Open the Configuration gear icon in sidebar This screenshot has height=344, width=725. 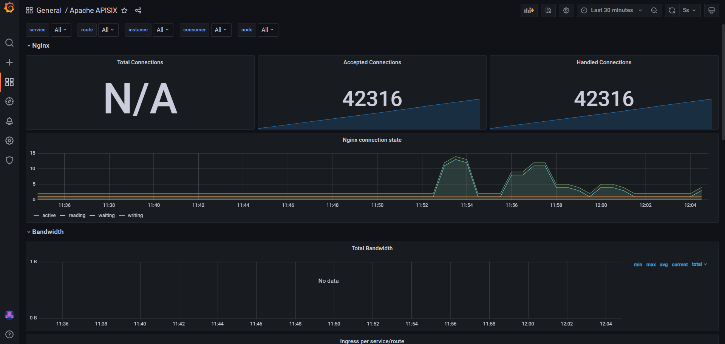[x=9, y=141]
